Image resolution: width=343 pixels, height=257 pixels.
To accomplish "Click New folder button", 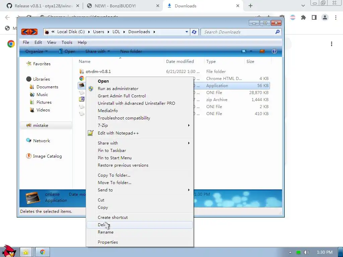I will [131, 51].
